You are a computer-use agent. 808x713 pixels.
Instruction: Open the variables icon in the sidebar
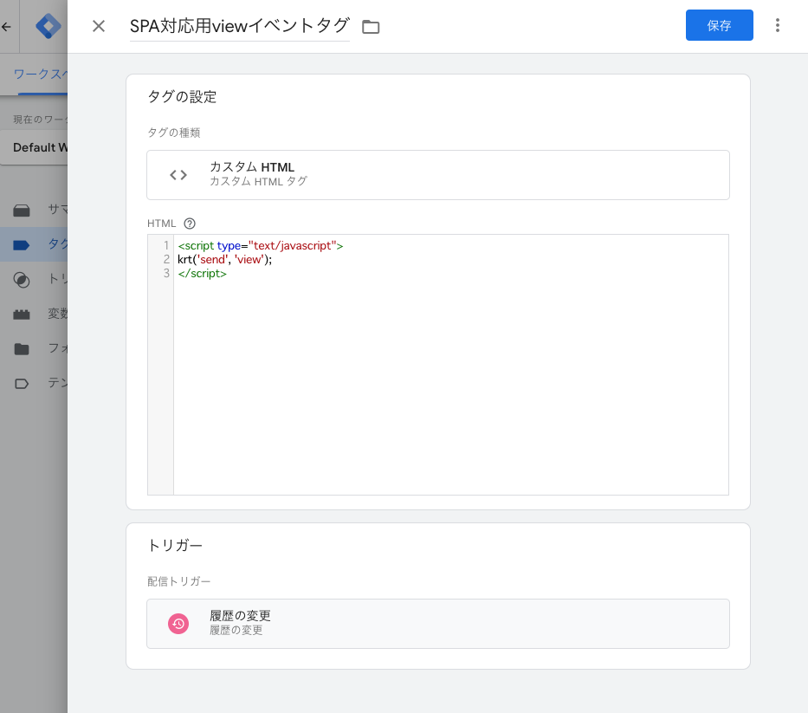22,314
